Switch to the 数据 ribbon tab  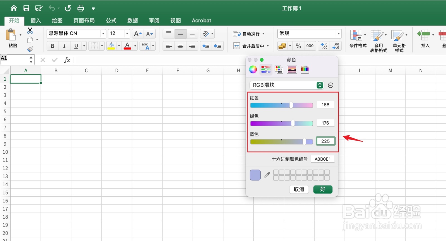tap(132, 20)
